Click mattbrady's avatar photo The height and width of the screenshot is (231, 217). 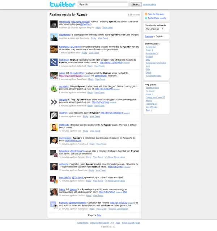[x=54, y=127]
